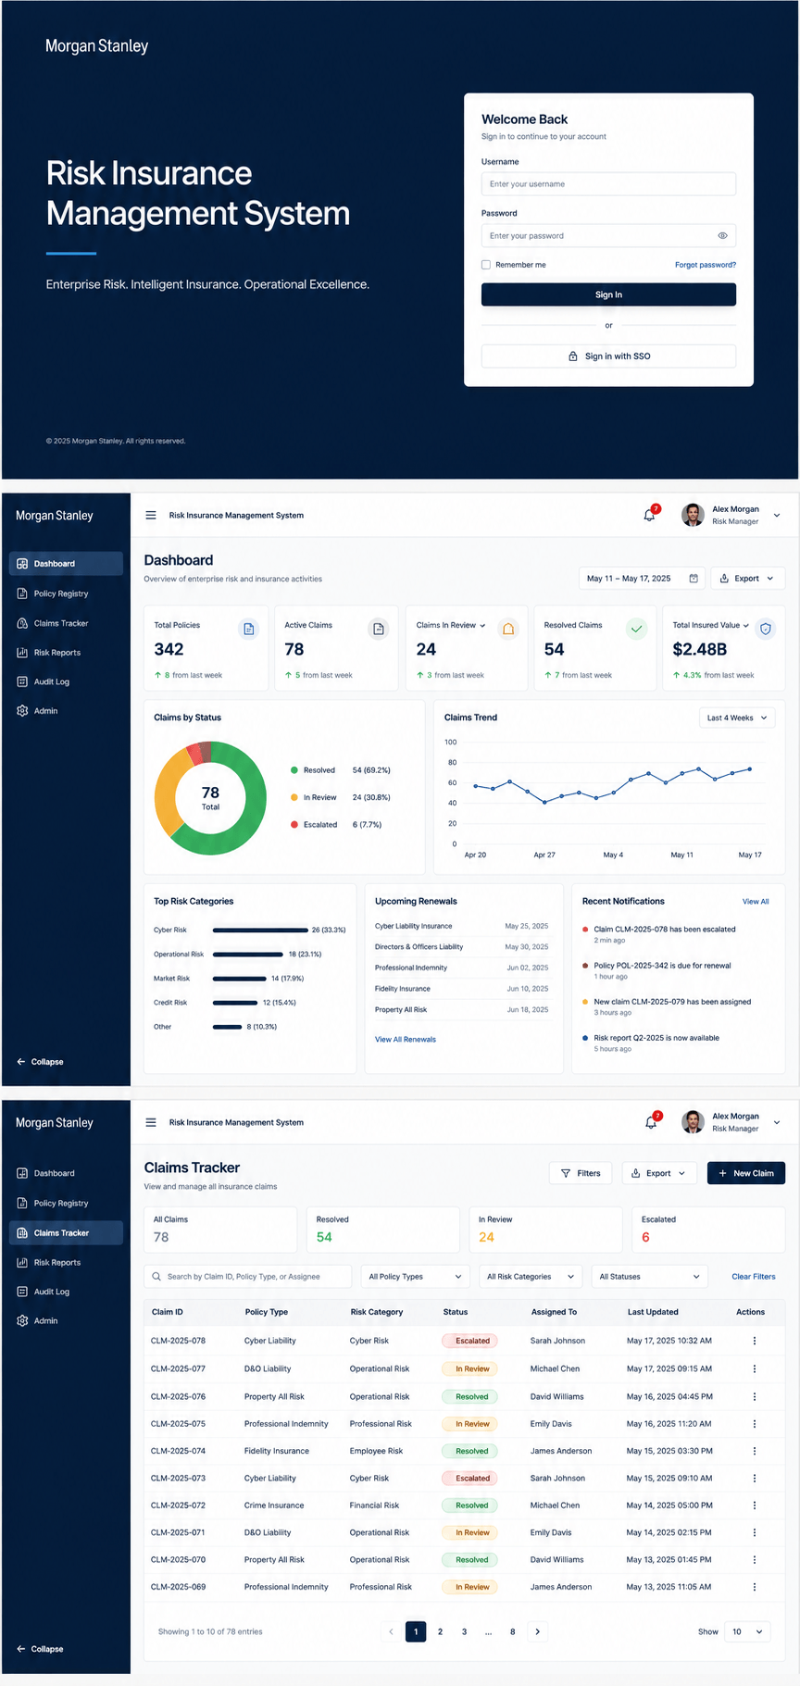Toggle password visibility eye icon on login form
The height and width of the screenshot is (1686, 800).
(722, 235)
